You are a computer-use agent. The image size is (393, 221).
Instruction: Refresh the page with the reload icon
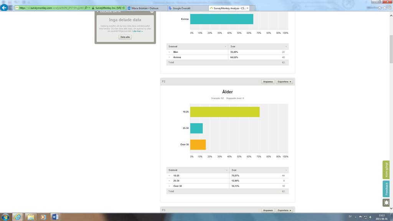(124, 8)
